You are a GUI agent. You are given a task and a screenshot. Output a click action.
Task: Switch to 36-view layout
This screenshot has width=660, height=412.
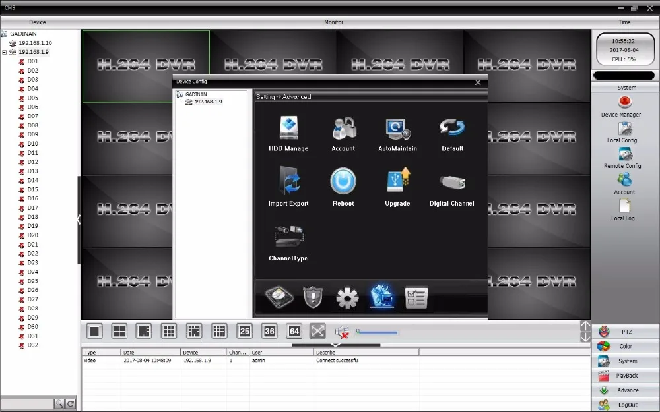(x=269, y=332)
